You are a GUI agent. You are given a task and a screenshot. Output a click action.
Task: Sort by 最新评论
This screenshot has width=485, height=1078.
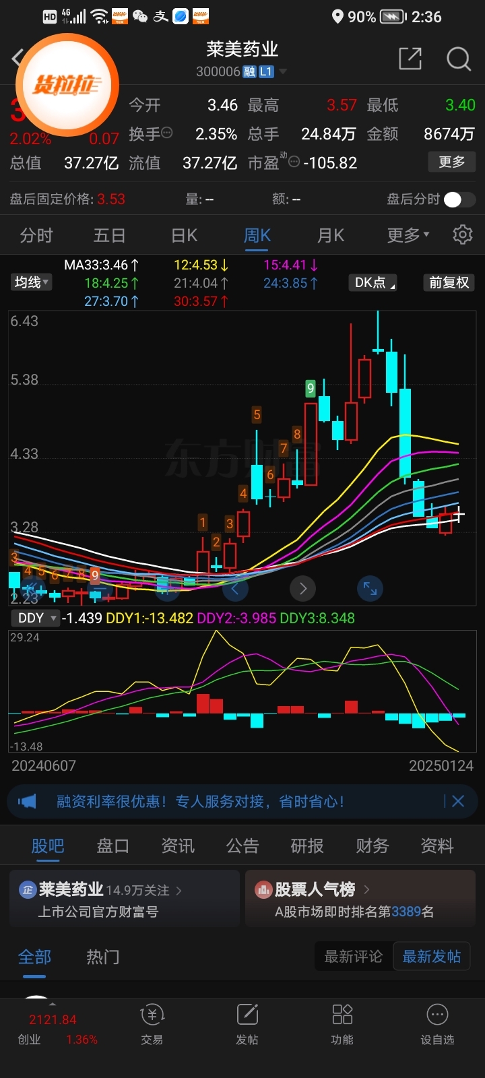point(354,957)
